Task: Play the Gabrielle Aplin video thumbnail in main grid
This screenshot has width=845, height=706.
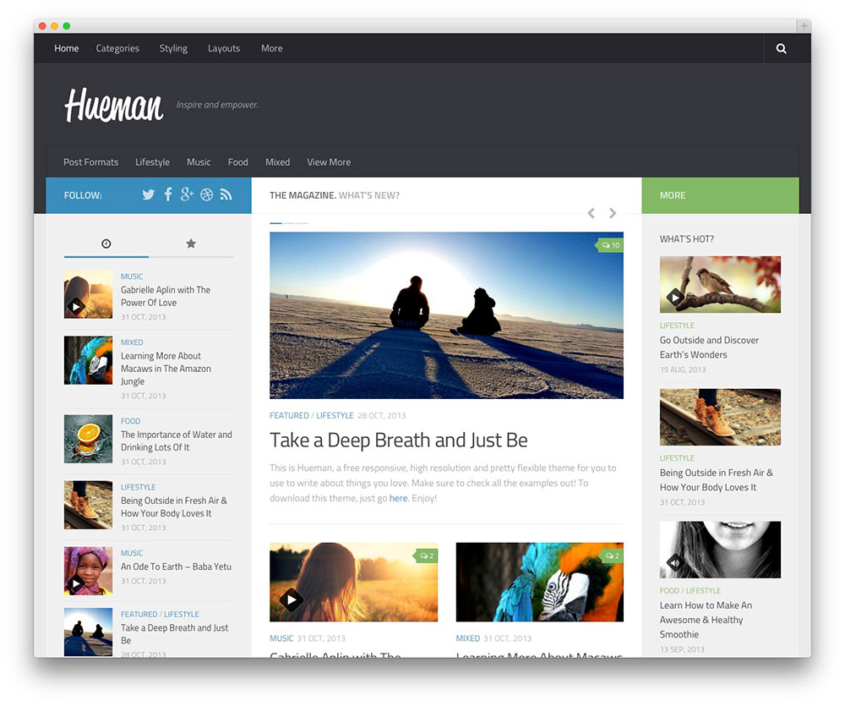Action: pos(292,599)
